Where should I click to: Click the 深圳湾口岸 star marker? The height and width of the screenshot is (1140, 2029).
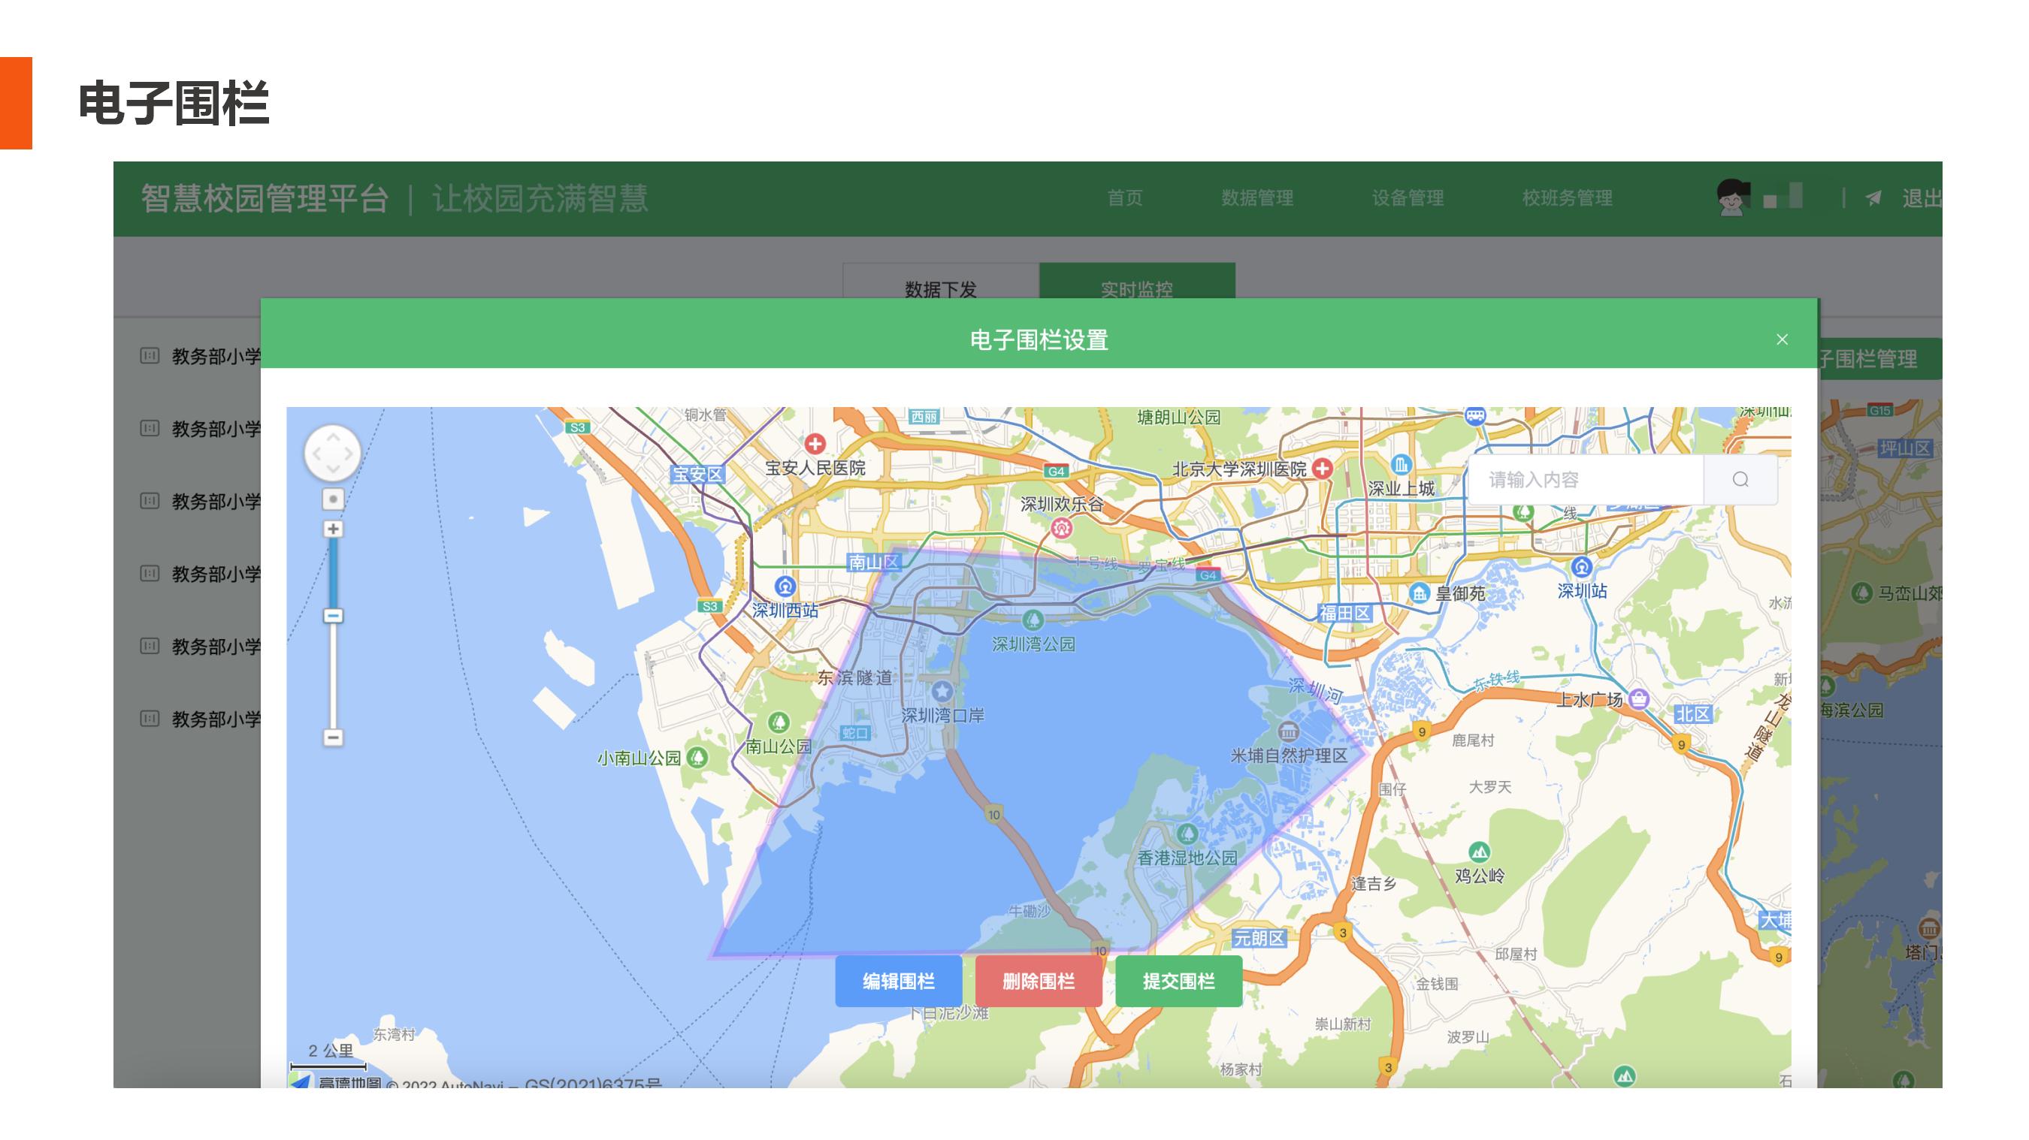pos(942,691)
